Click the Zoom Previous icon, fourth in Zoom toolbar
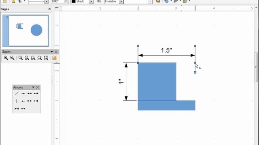Screen dimensions: 259x145 [x=27, y=58]
